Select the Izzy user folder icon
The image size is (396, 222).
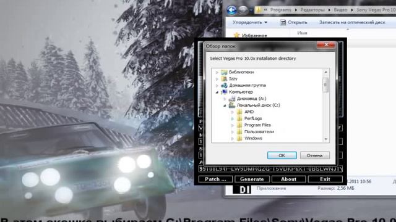[x=224, y=78]
